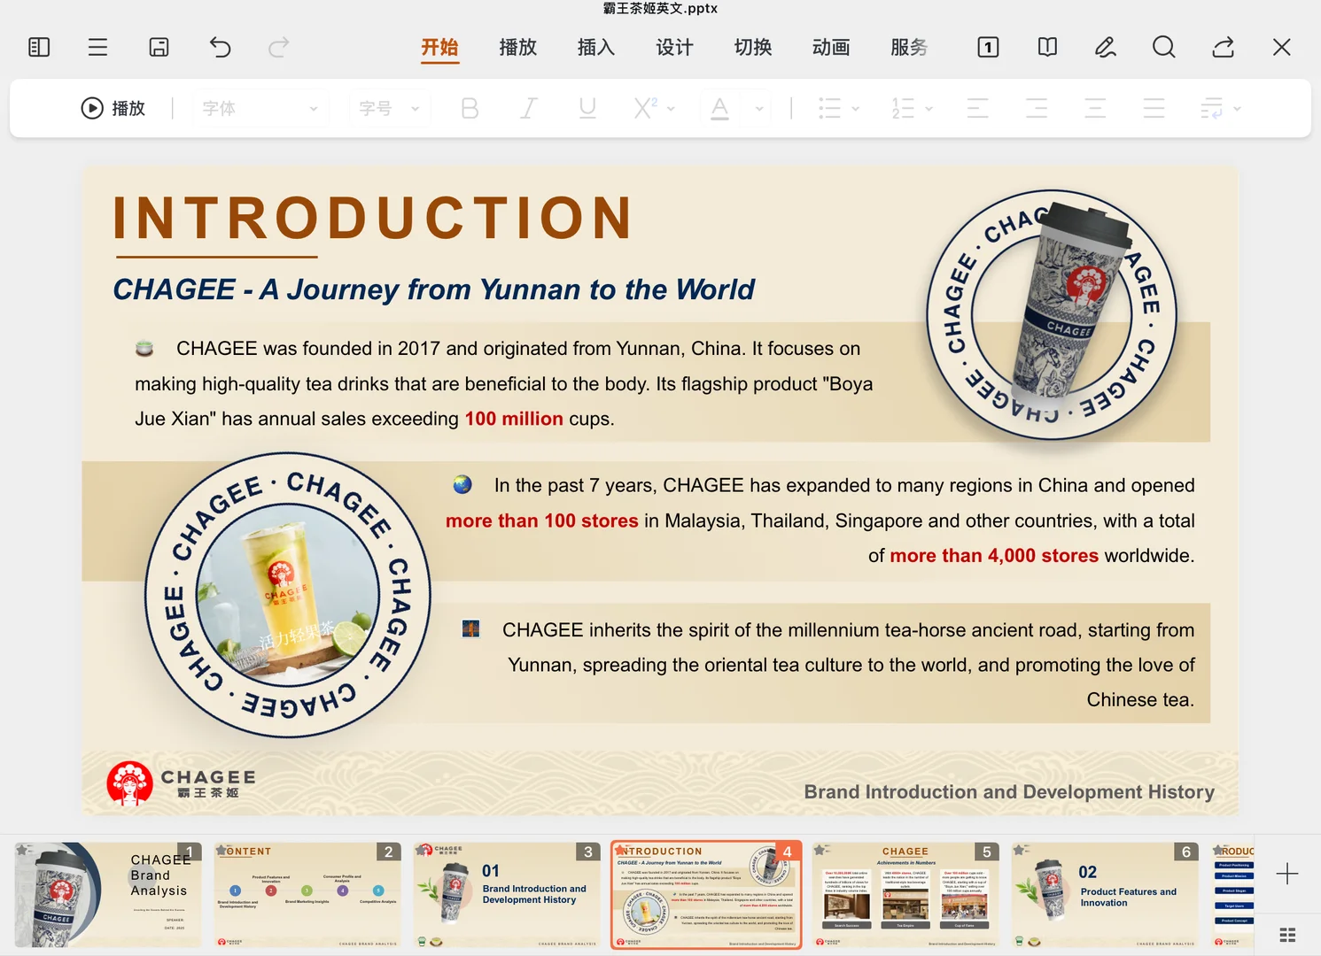Expand the bulleted list style arrow

855,109
